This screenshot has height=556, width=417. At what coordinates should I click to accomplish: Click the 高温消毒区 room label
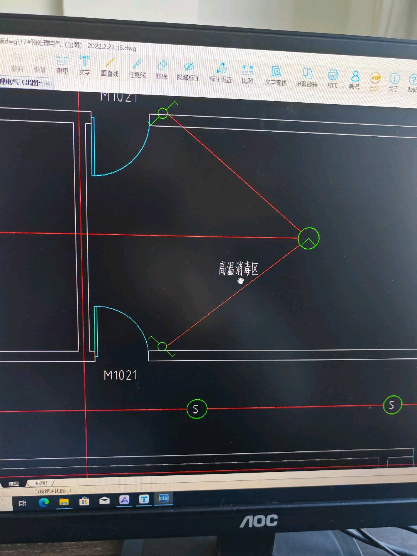pyautogui.click(x=239, y=268)
